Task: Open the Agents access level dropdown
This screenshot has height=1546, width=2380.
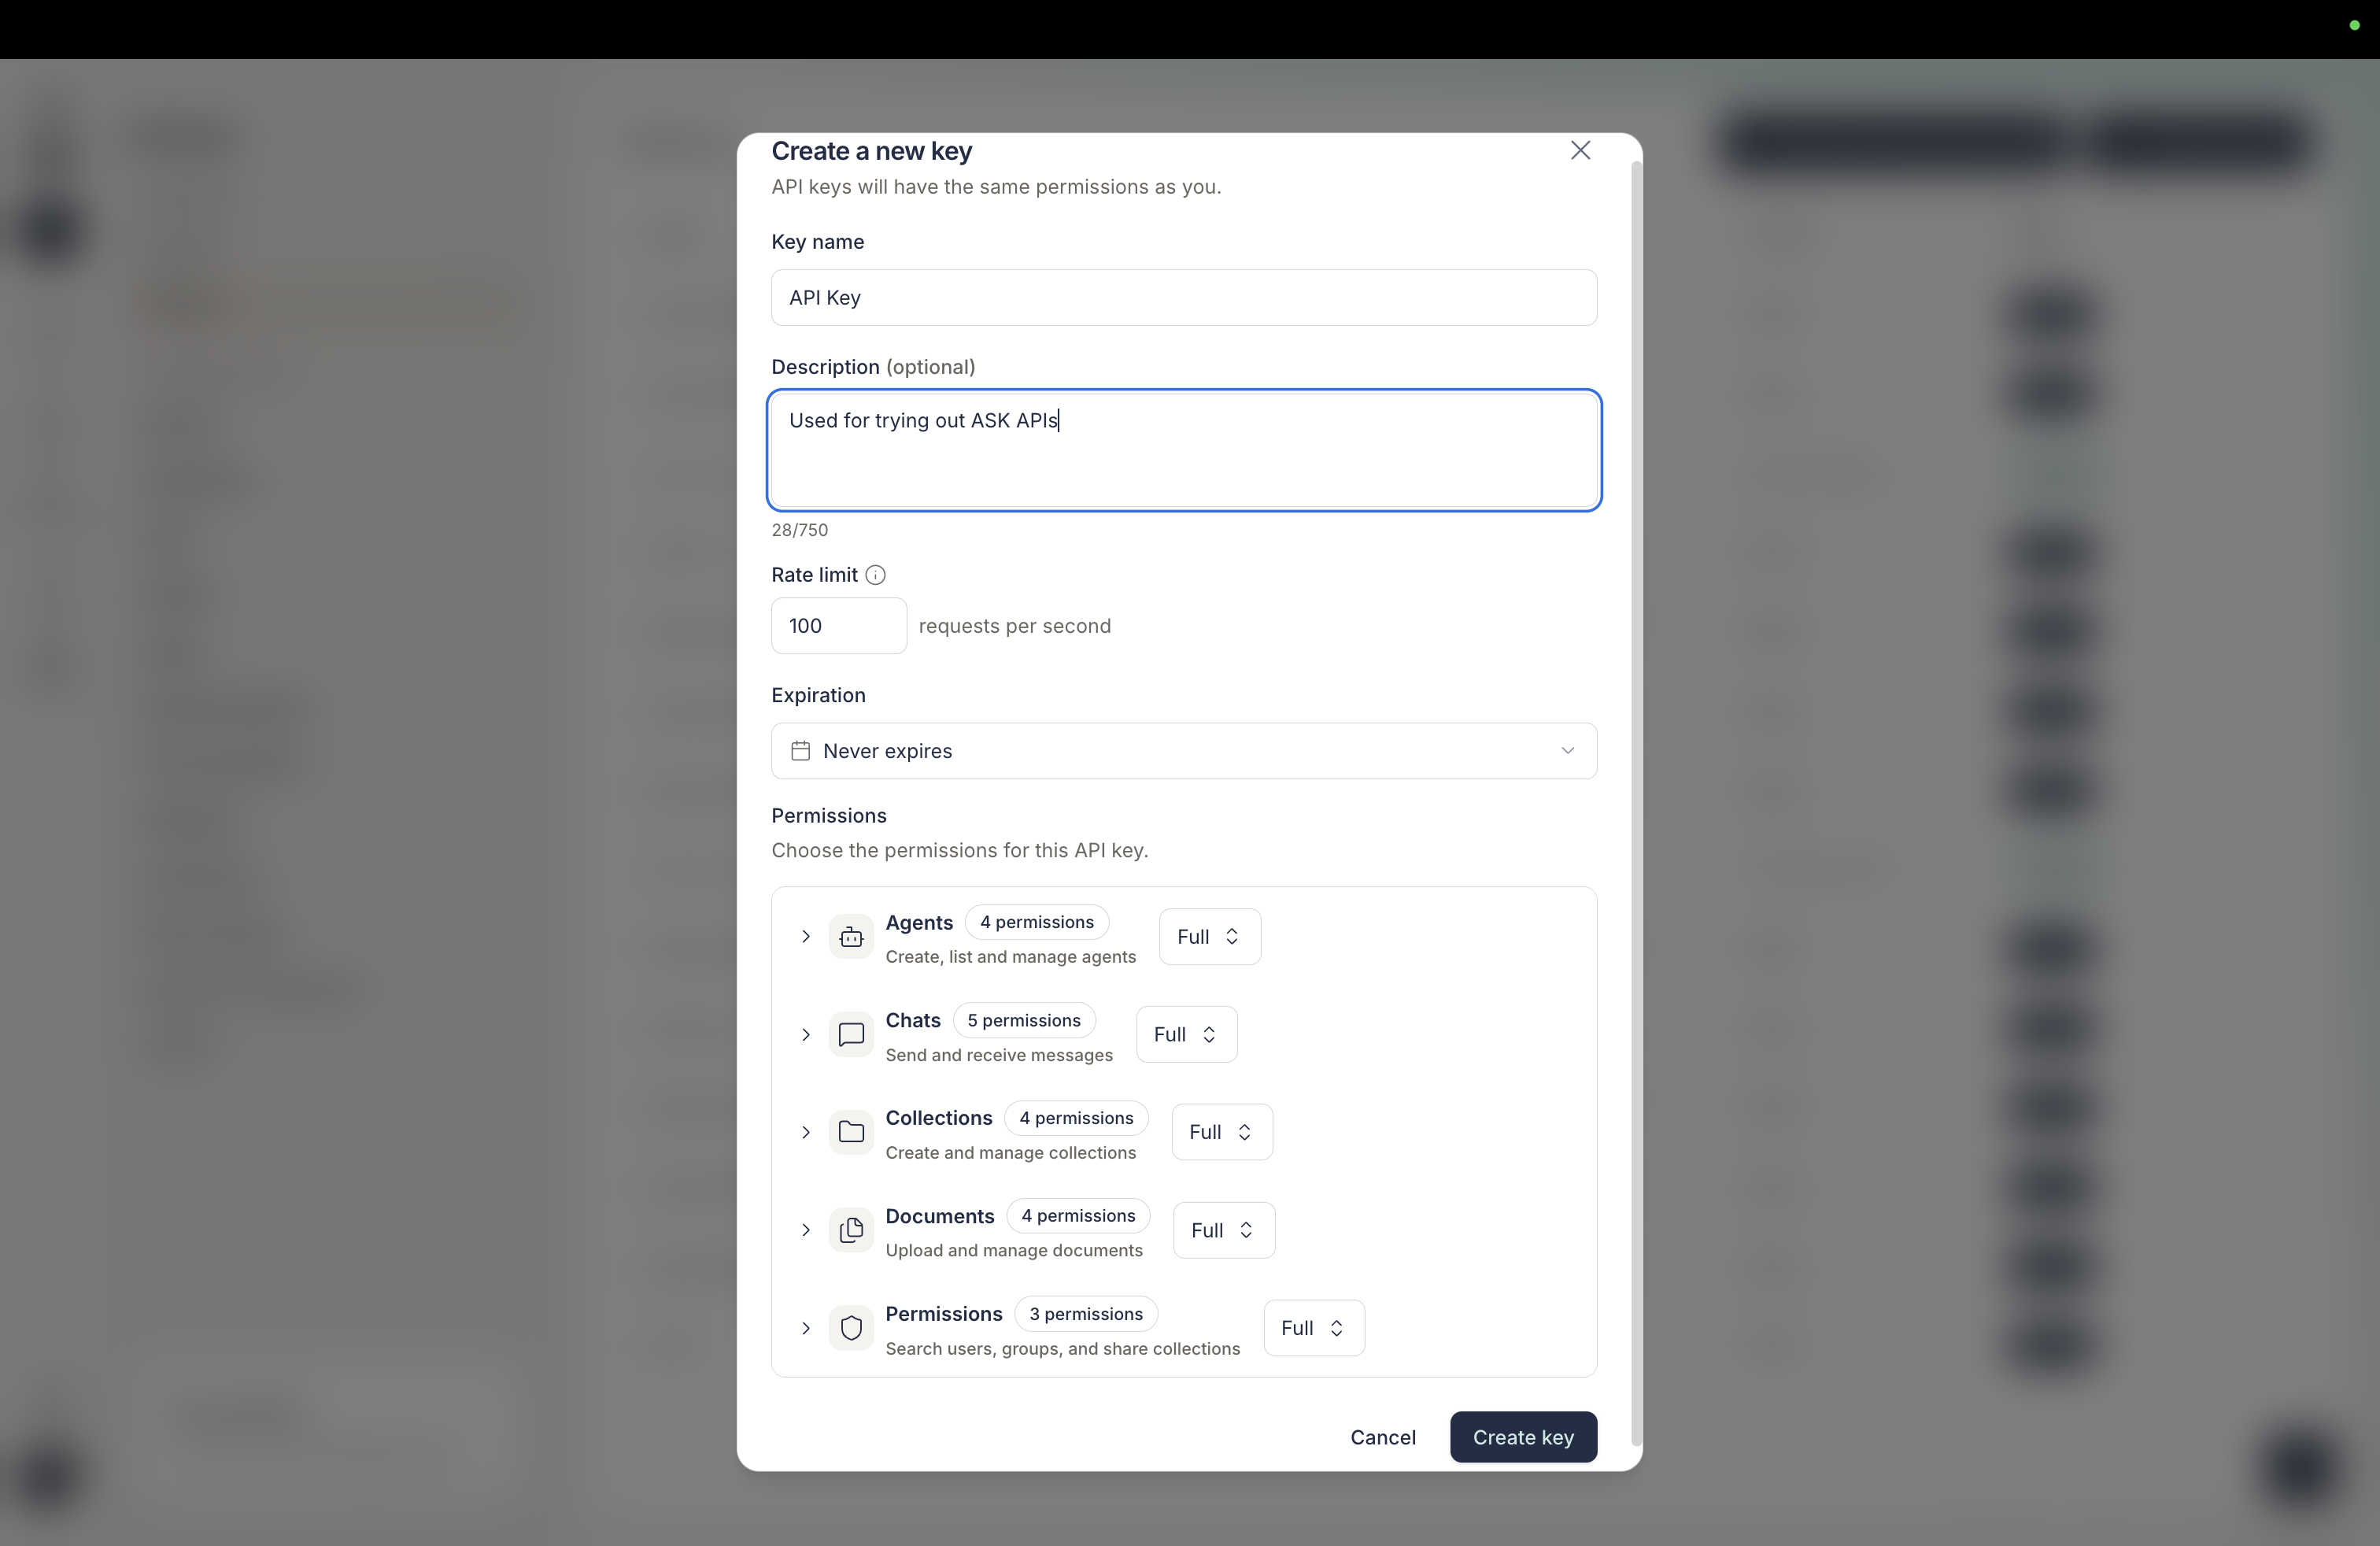Action: [x=1209, y=937]
